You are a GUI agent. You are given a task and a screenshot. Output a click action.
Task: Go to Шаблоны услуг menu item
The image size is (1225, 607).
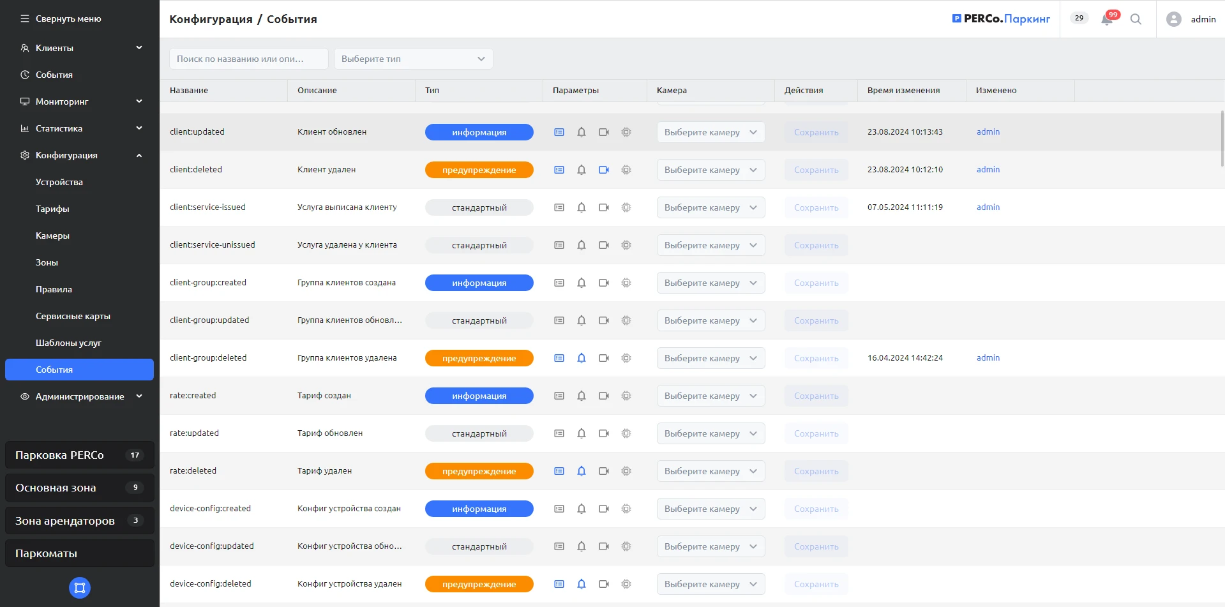pos(68,343)
